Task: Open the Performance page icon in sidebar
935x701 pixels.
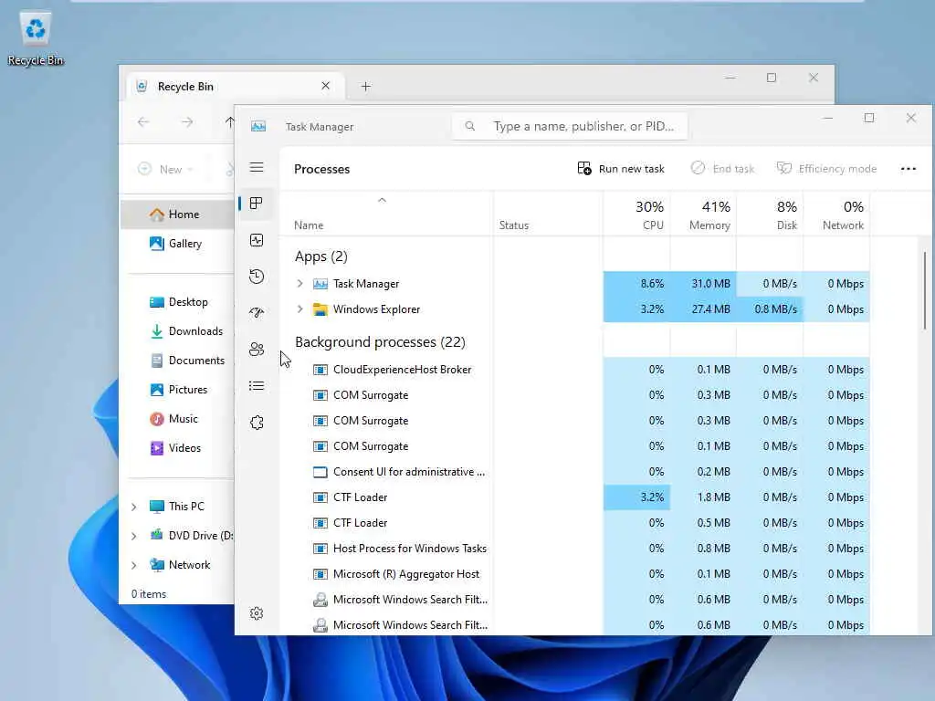Action: coord(257,240)
